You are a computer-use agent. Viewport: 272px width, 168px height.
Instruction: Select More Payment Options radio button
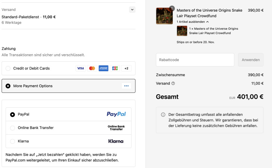(8, 86)
